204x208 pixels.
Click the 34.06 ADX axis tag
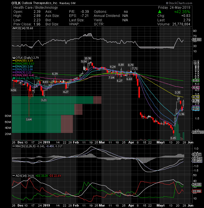coord(196,185)
